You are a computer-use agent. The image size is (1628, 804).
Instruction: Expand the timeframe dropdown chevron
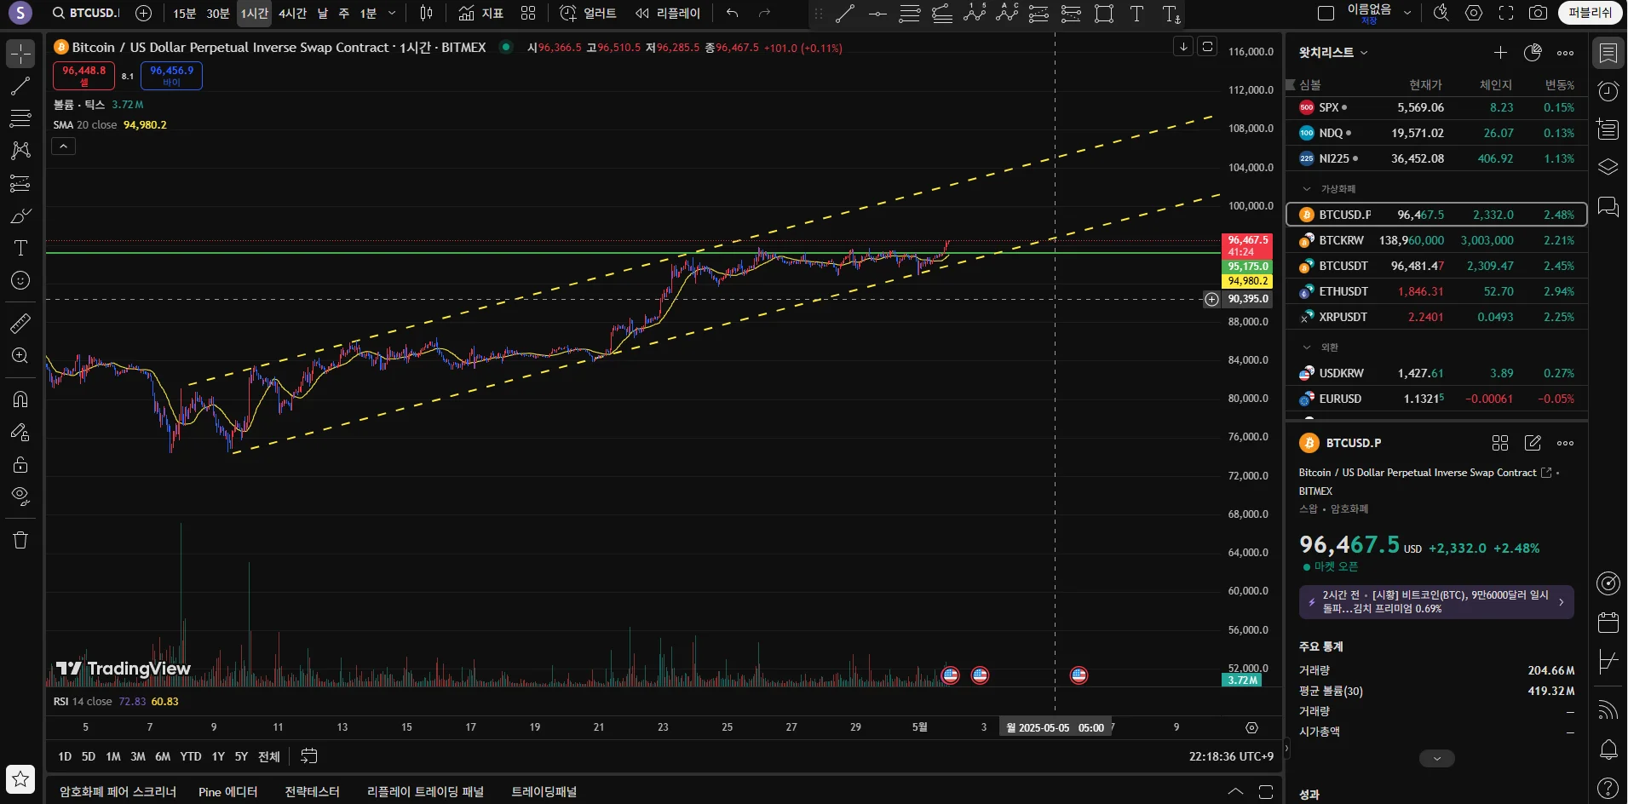click(x=392, y=13)
